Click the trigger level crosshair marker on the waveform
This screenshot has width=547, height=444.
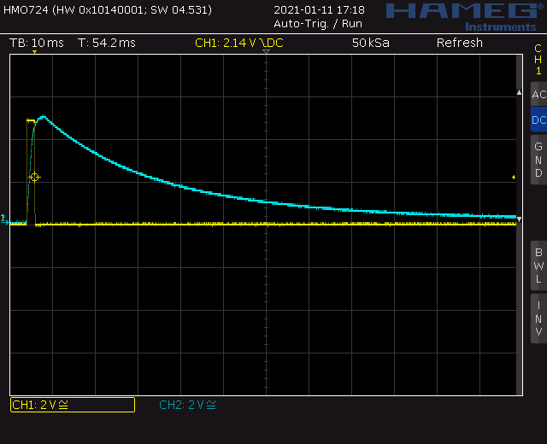pos(34,178)
